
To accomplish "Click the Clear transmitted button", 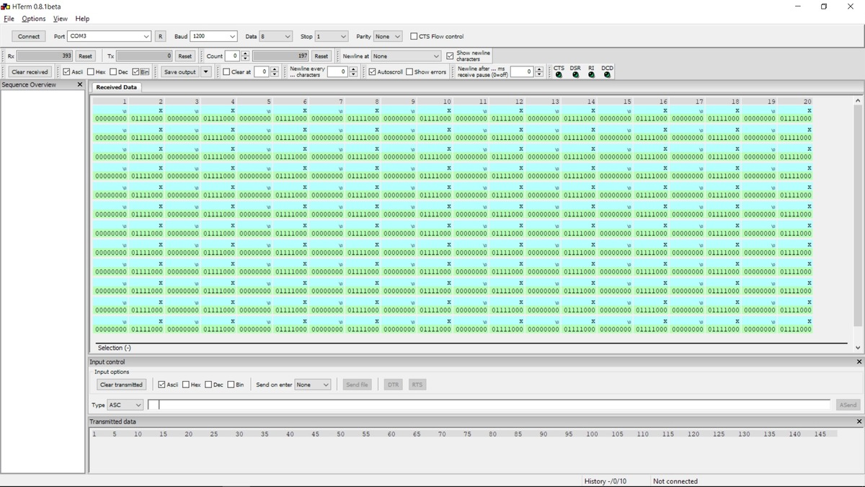I will pyautogui.click(x=122, y=385).
